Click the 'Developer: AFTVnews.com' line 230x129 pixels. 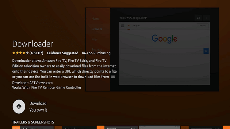(33, 83)
